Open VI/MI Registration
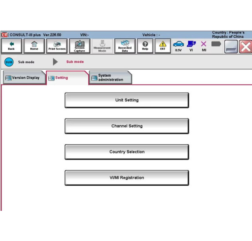This screenshot has height=241, width=252. click(x=126, y=178)
